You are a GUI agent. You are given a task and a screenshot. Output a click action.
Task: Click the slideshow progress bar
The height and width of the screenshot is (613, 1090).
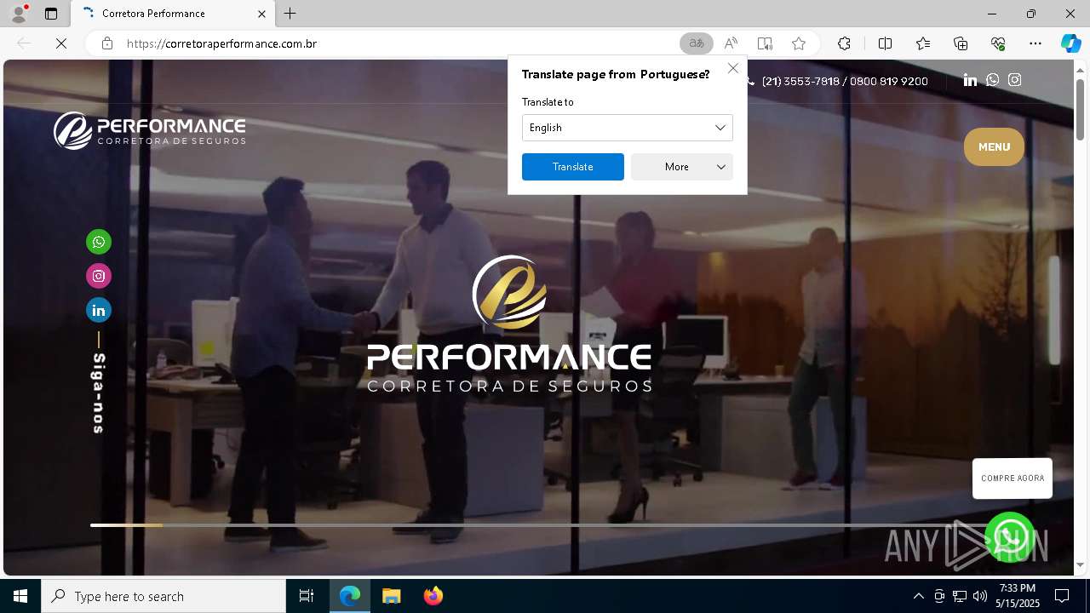pos(536,525)
